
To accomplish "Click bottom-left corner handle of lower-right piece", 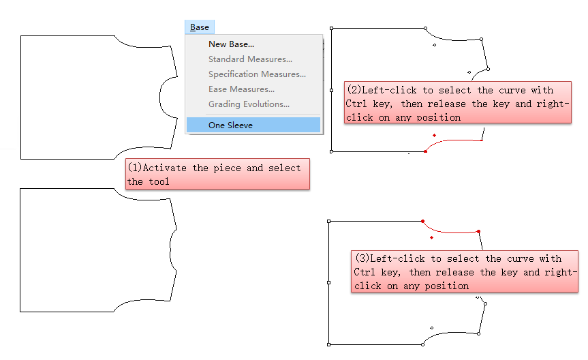I will [329, 344].
